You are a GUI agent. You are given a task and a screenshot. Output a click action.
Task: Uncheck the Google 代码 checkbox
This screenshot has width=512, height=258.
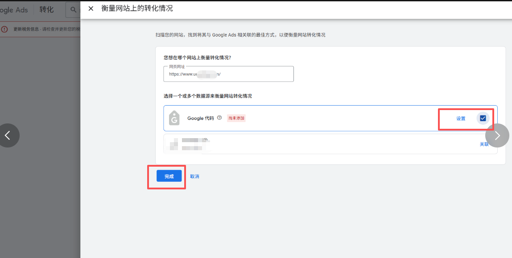tap(483, 118)
